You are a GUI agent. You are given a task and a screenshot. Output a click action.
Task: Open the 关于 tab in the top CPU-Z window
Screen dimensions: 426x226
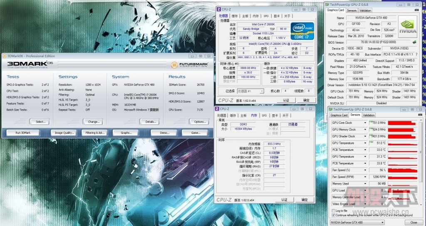coord(287,16)
